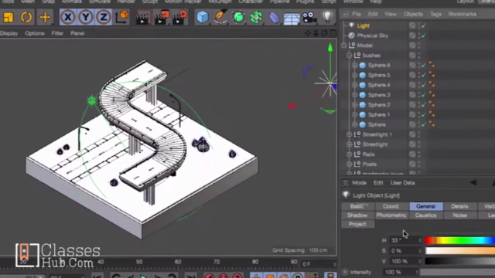Adjust the hue color slider
This screenshot has width=495, height=278.
[460, 240]
